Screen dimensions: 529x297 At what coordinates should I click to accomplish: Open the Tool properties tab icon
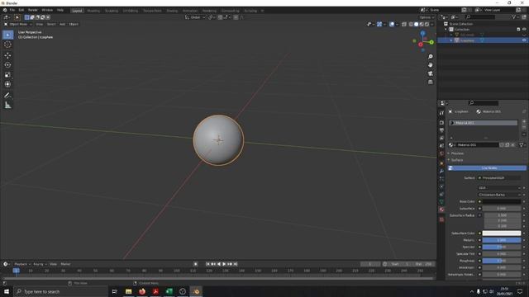click(x=441, y=113)
